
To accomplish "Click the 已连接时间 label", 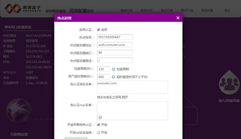I will click(x=11, y=83).
